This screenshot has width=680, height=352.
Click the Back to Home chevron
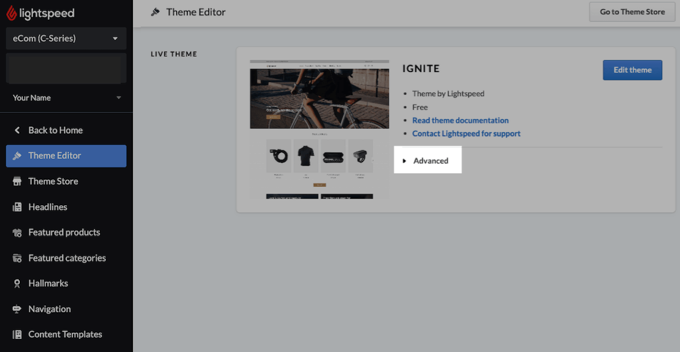[16, 130]
